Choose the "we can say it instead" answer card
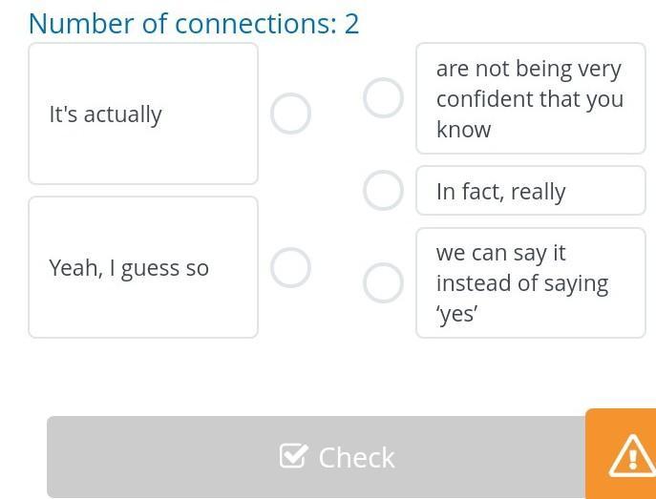The image size is (656, 499). [x=530, y=283]
